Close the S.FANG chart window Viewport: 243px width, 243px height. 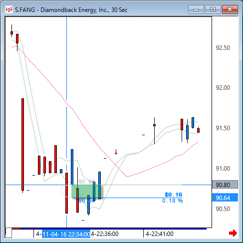pos(230,9)
